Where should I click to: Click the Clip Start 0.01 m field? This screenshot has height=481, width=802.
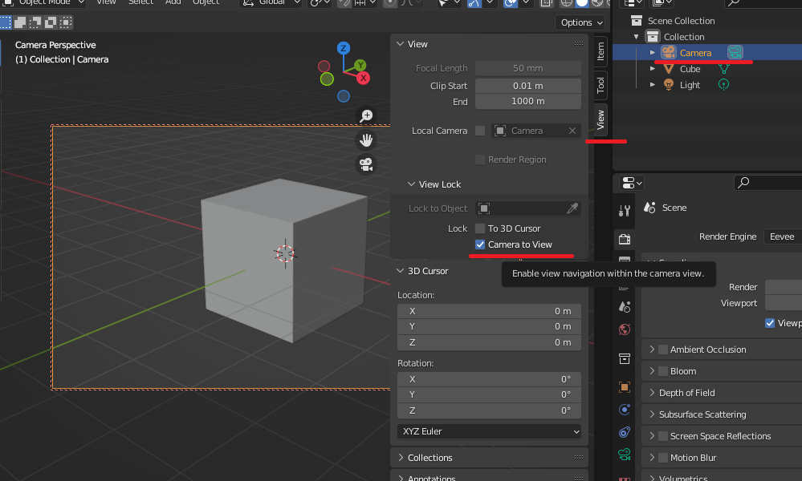click(528, 86)
